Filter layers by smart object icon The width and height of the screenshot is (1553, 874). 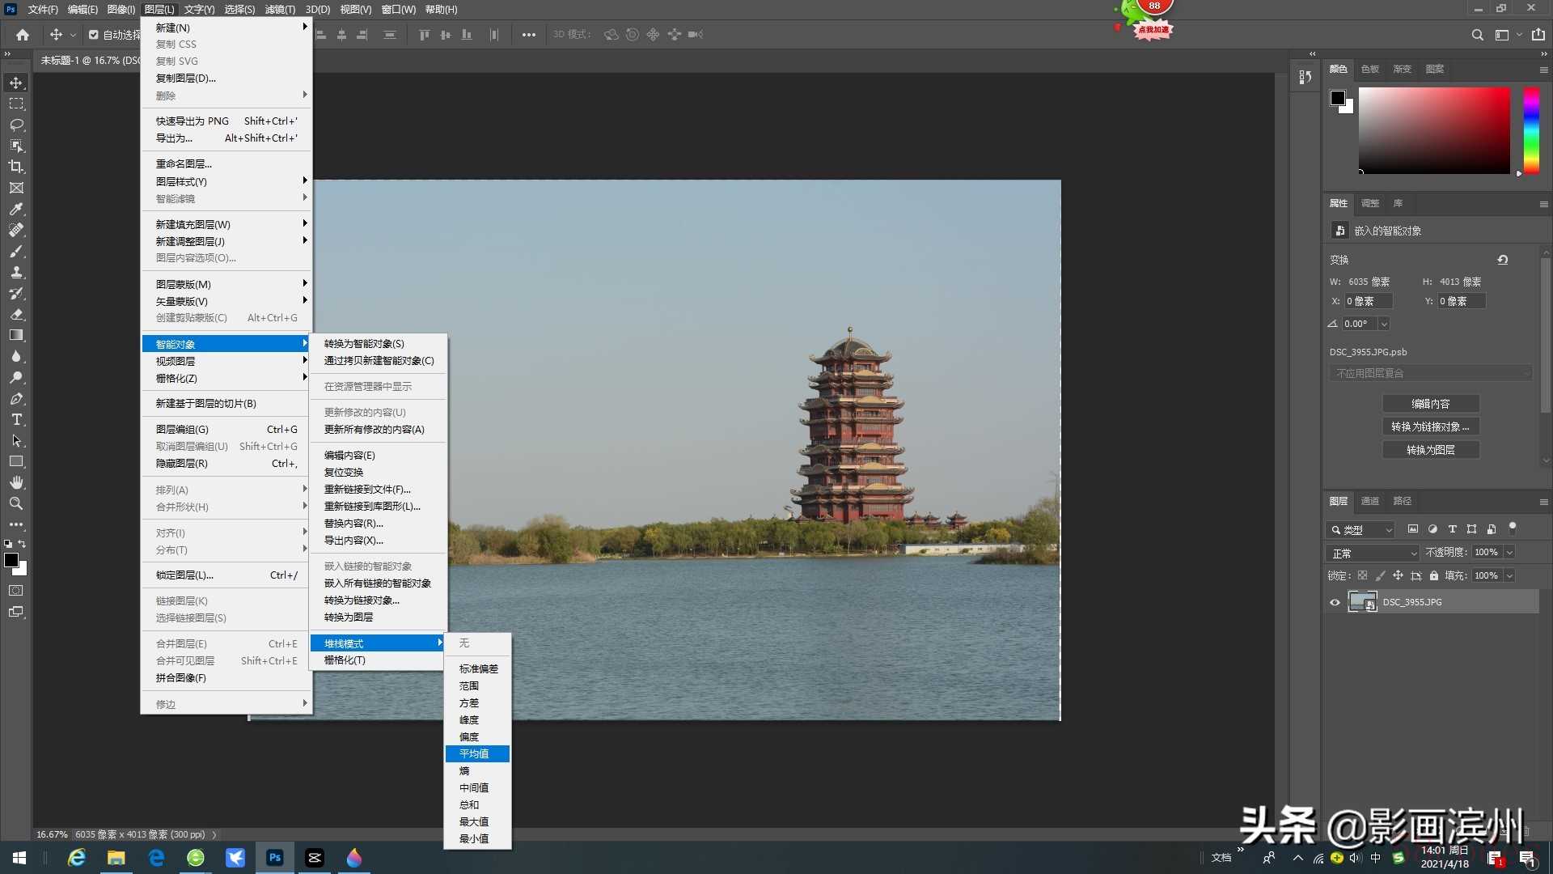click(x=1492, y=529)
